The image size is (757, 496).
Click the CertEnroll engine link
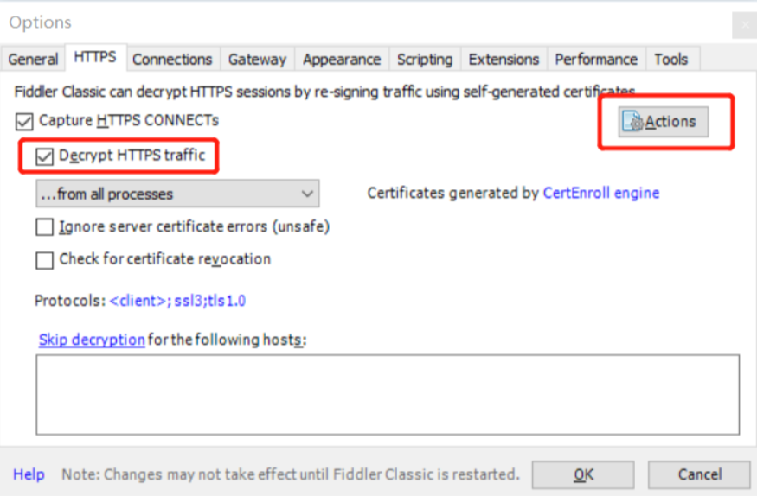click(x=601, y=193)
